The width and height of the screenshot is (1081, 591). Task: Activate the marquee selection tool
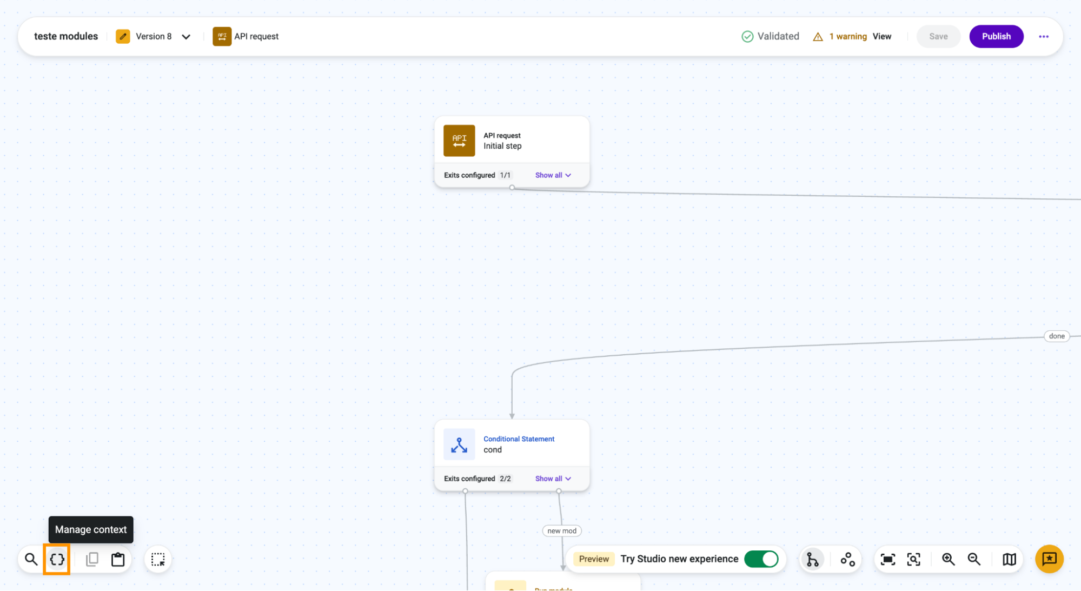point(158,559)
